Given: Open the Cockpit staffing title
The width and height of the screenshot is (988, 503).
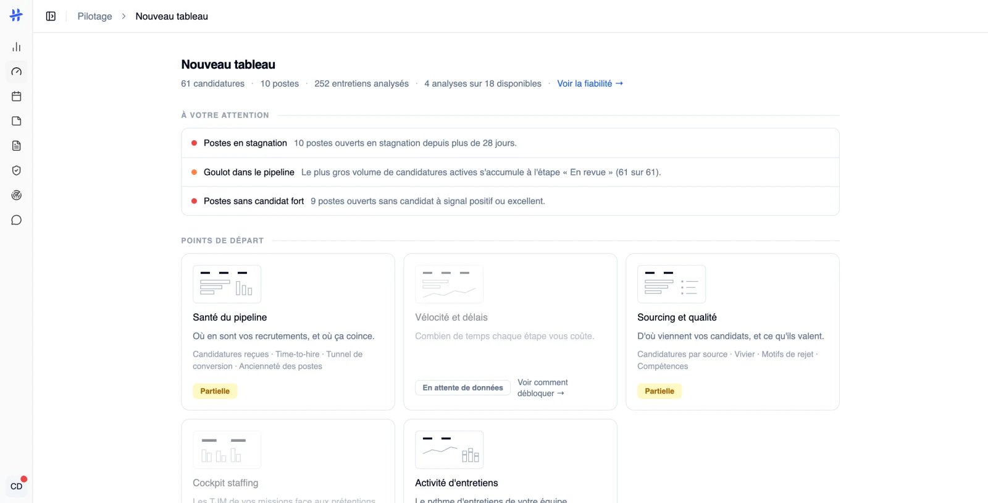Looking at the screenshot, I should (x=225, y=483).
